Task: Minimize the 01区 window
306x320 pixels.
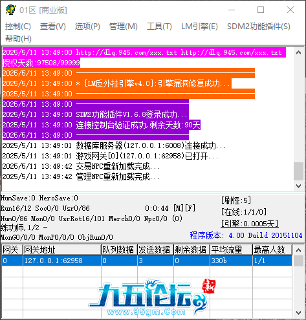Action: (x=232, y=10)
